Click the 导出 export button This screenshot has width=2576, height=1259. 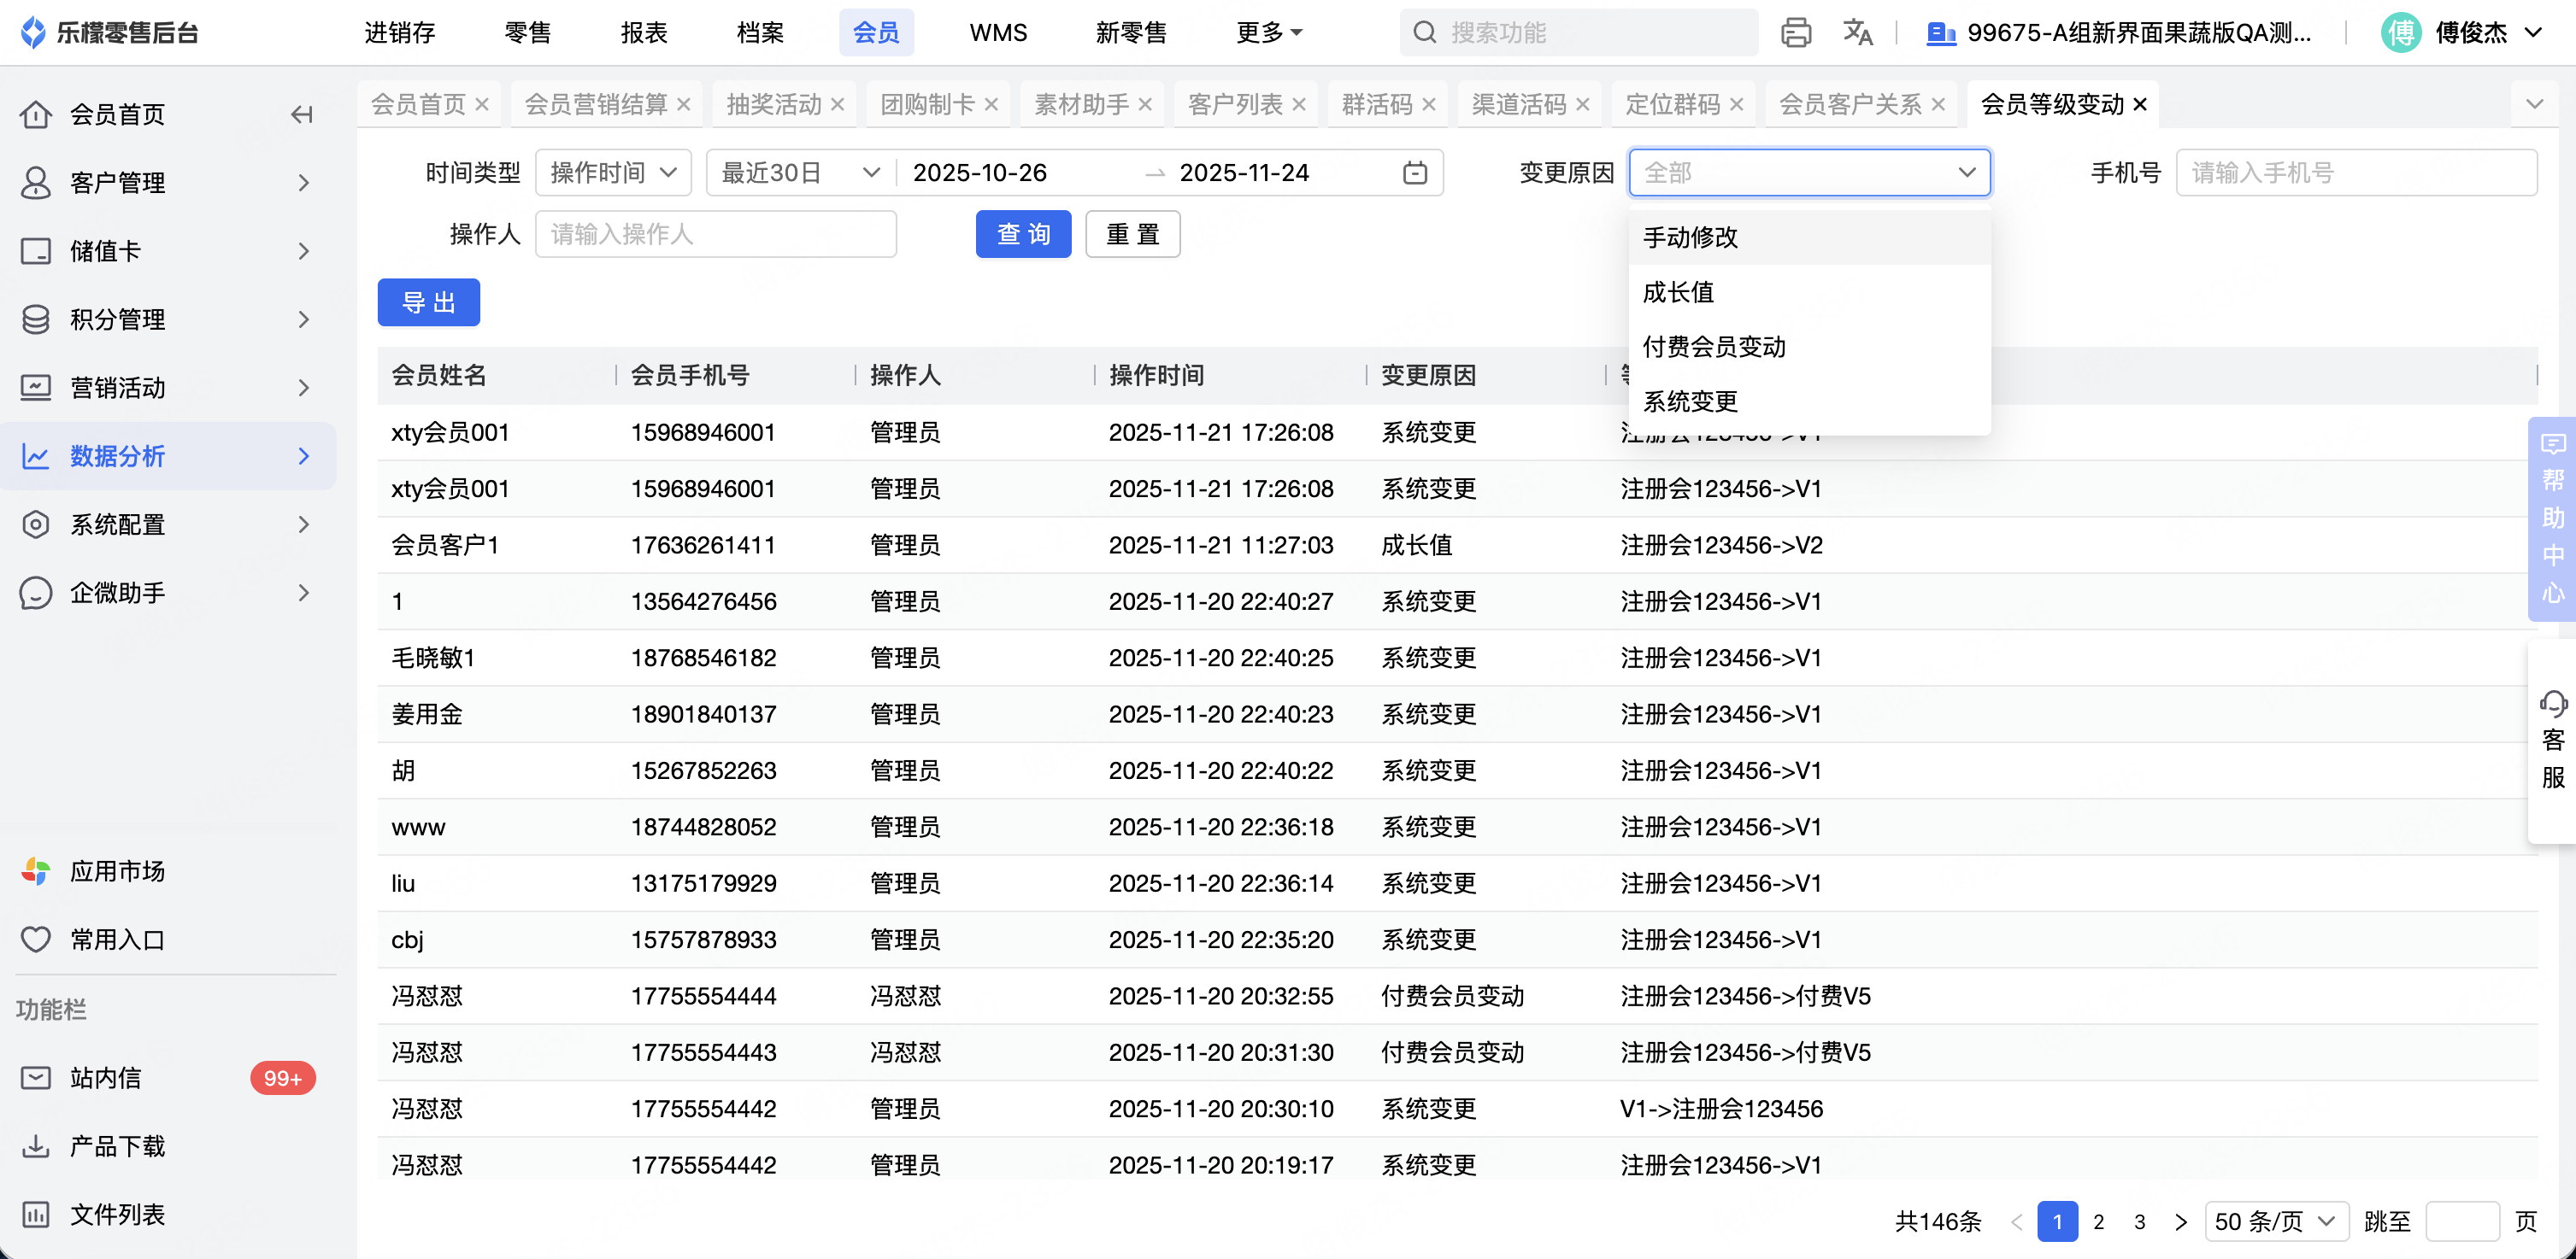pos(428,302)
